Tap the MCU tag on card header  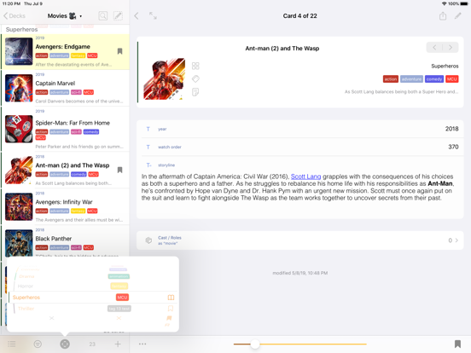click(x=451, y=79)
